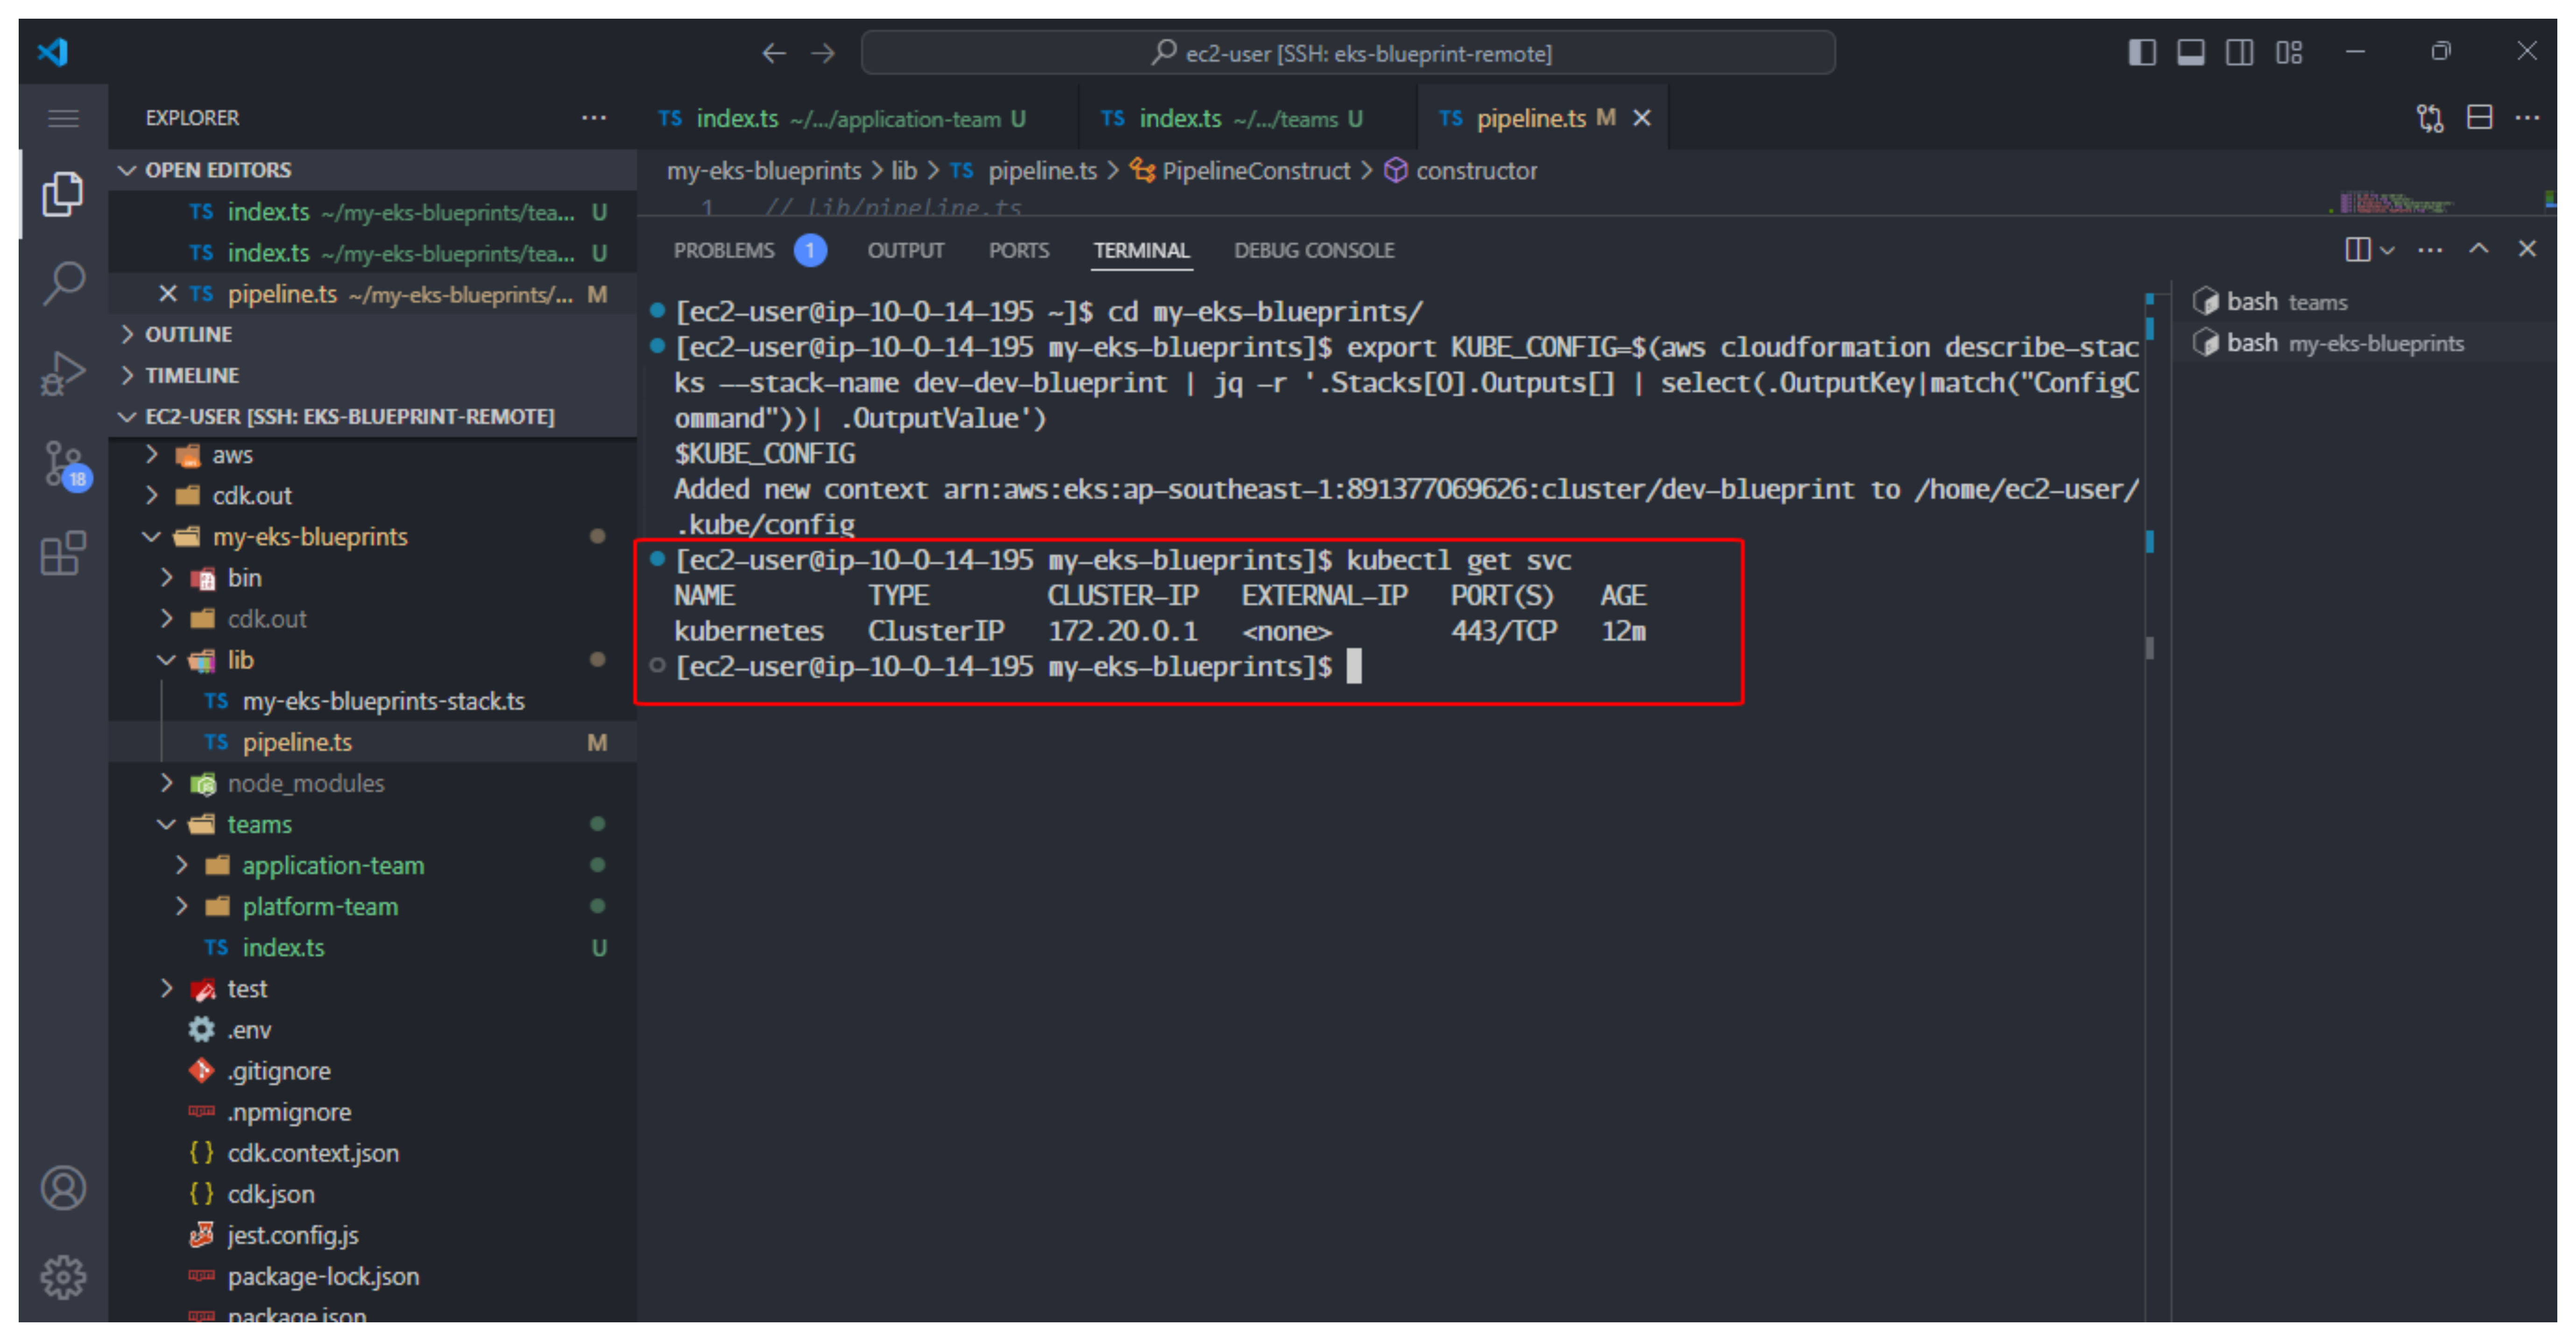2576x1341 pixels.
Task: Open index.ts application-team editor tab
Action: [858, 118]
